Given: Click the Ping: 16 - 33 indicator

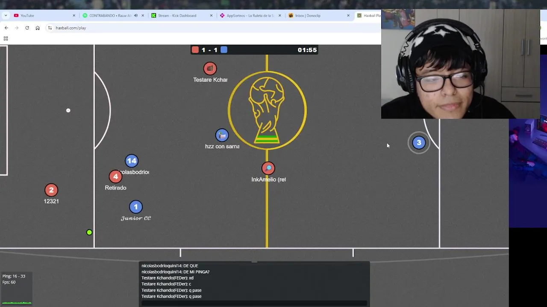Looking at the screenshot, I should pyautogui.click(x=14, y=276).
